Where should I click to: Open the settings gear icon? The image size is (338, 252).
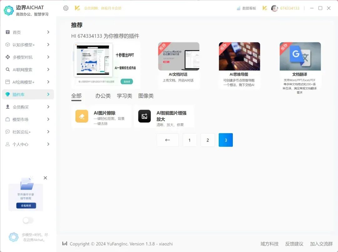point(66,8)
